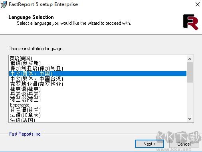Screen dimensions: 202x152
Task: Click the Next > button
Action: 149,144
